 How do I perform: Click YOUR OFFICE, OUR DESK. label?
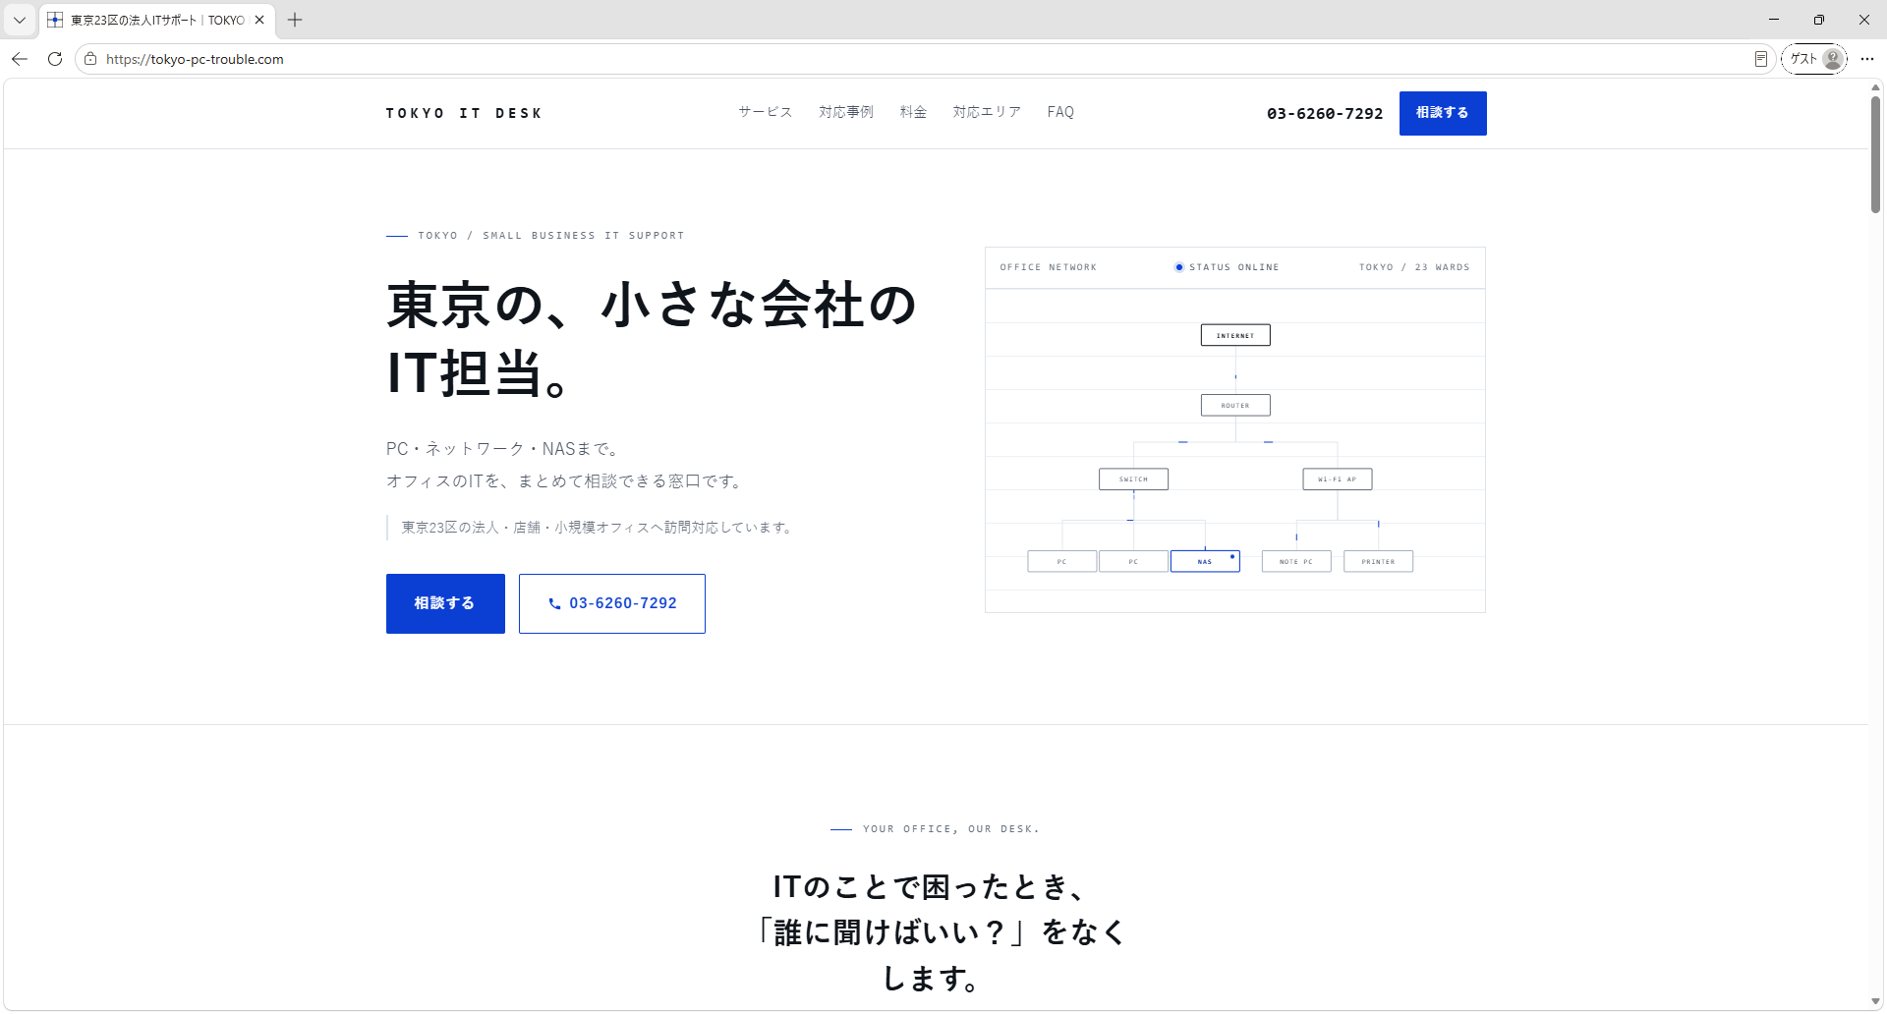pos(951,829)
